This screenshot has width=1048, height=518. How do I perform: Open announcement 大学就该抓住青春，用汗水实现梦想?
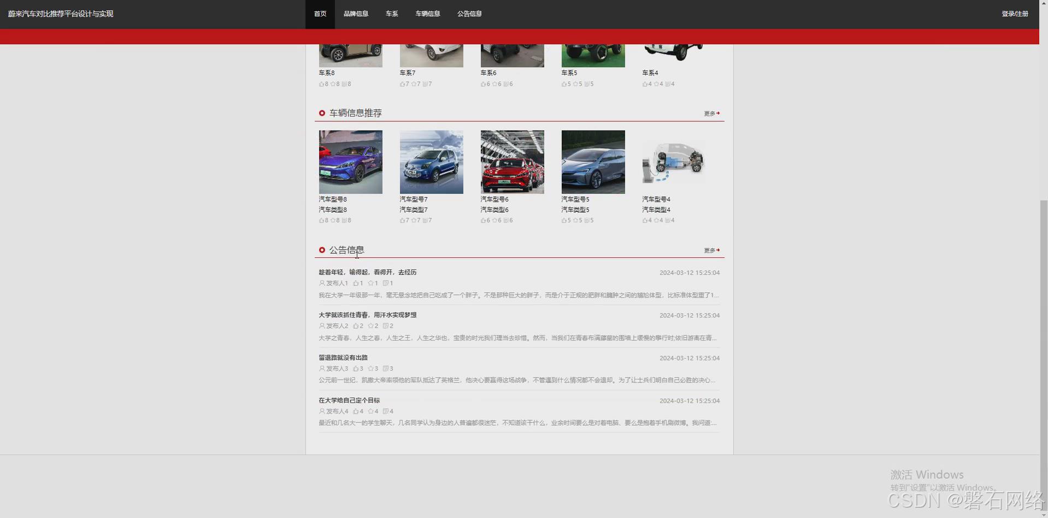click(368, 315)
